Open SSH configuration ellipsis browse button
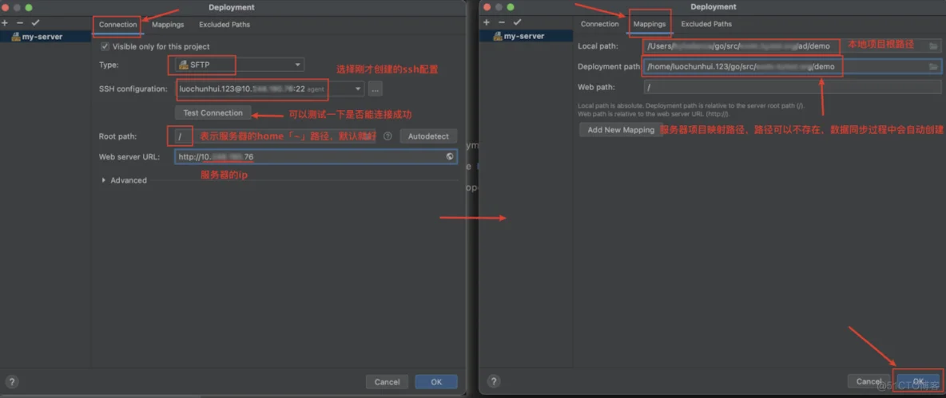 click(376, 89)
